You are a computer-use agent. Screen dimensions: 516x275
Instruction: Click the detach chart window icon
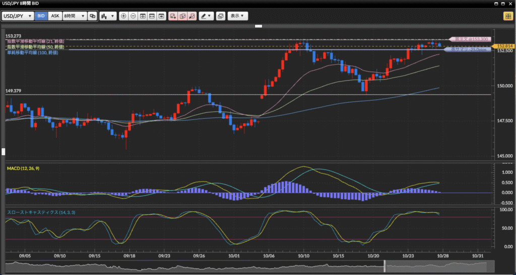[x=220, y=16]
